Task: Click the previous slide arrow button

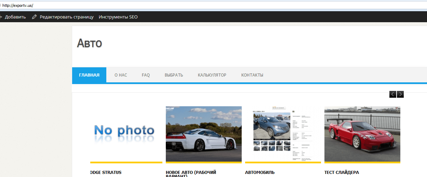Action: [x=393, y=94]
